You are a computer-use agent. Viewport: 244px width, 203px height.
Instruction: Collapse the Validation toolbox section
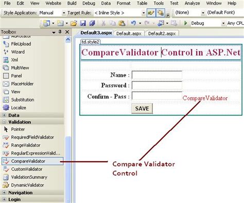coord(4,122)
